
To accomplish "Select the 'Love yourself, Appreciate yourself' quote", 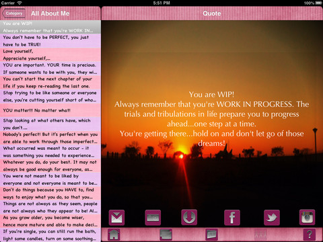I will click(x=50, y=54).
